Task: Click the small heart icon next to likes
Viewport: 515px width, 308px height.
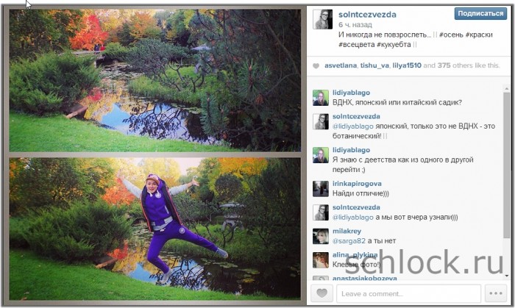Action: pos(316,66)
